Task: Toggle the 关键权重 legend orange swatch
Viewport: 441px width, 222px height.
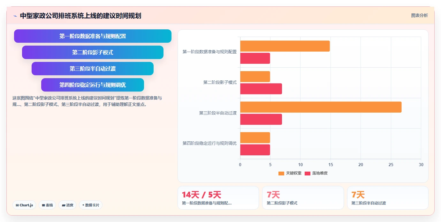Action: pyautogui.click(x=281, y=173)
